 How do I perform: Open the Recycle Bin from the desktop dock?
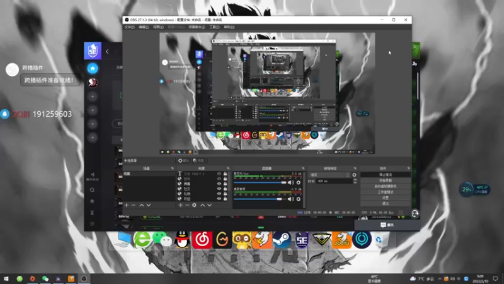381,240
